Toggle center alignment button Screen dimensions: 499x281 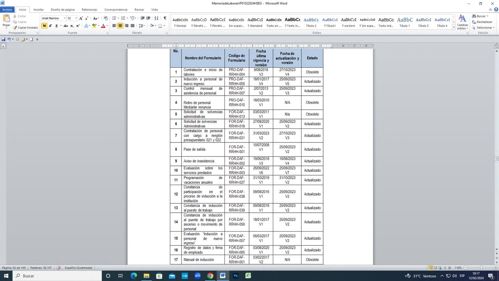tap(120, 26)
